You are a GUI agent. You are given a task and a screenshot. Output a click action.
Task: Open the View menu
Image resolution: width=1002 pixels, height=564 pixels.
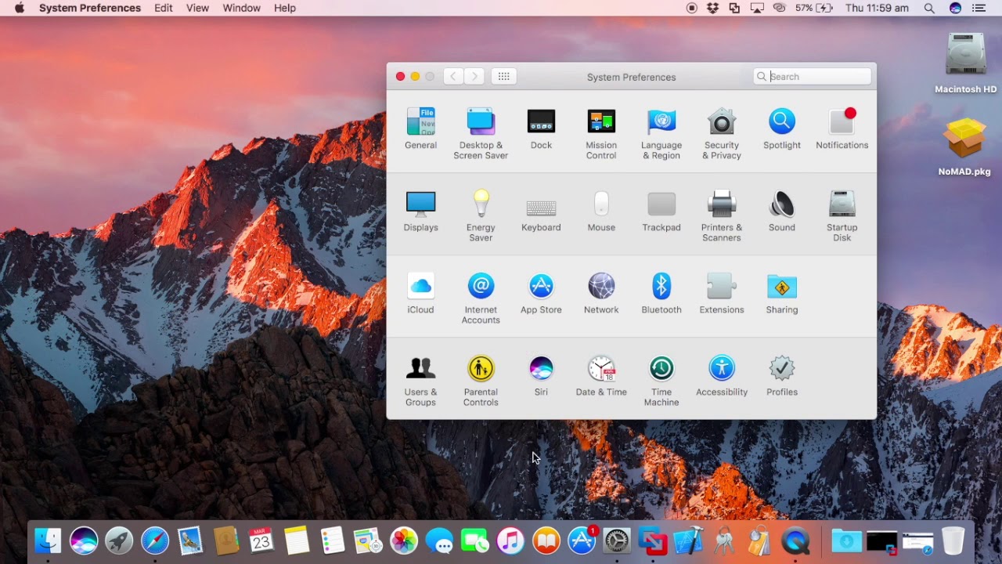(x=197, y=8)
